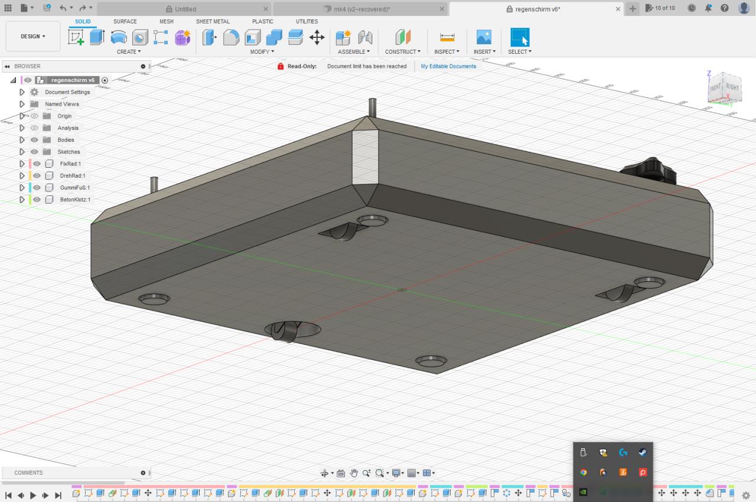756x502 pixels.
Task: Select the Rectangular Pattern tool
Action: point(161,38)
